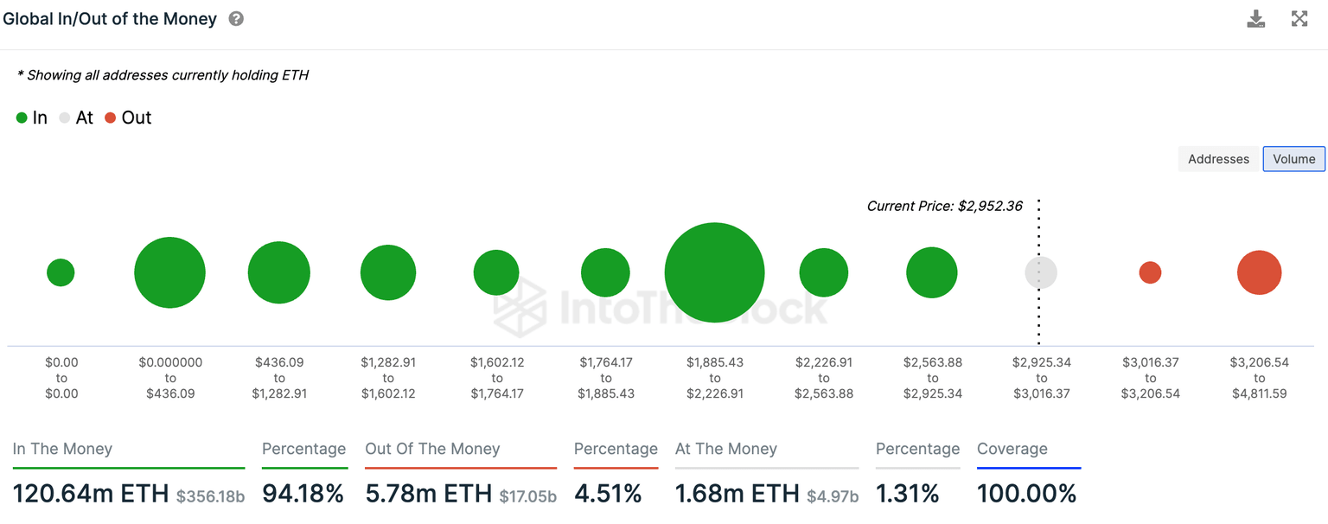The width and height of the screenshot is (1328, 524).
Task: Click green bubble for $436.09 to $1,282.91
Action: 278,272
